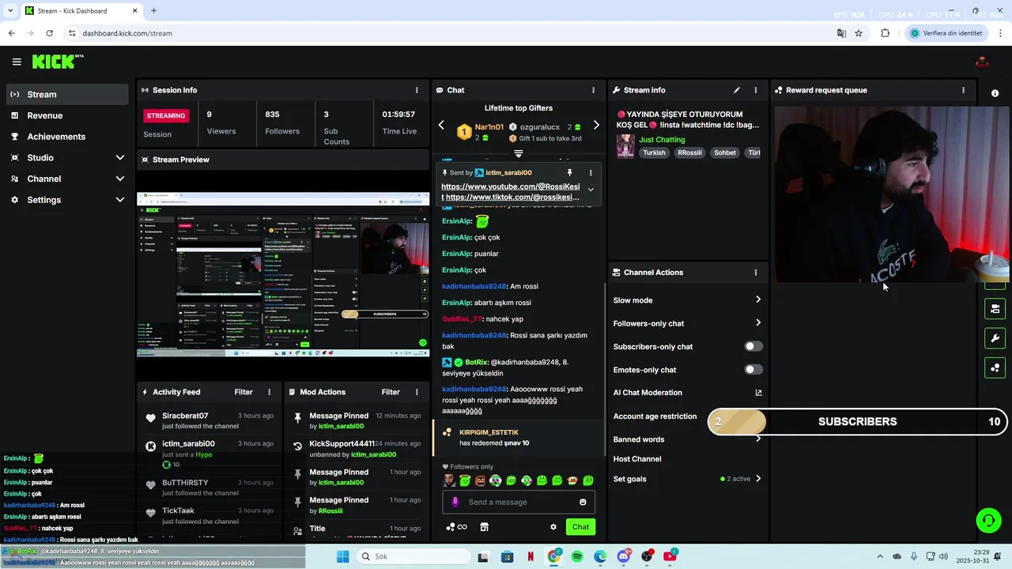Viewport: 1012px width, 569px height.
Task: Toggle Emotes-only chat switch
Action: (753, 370)
